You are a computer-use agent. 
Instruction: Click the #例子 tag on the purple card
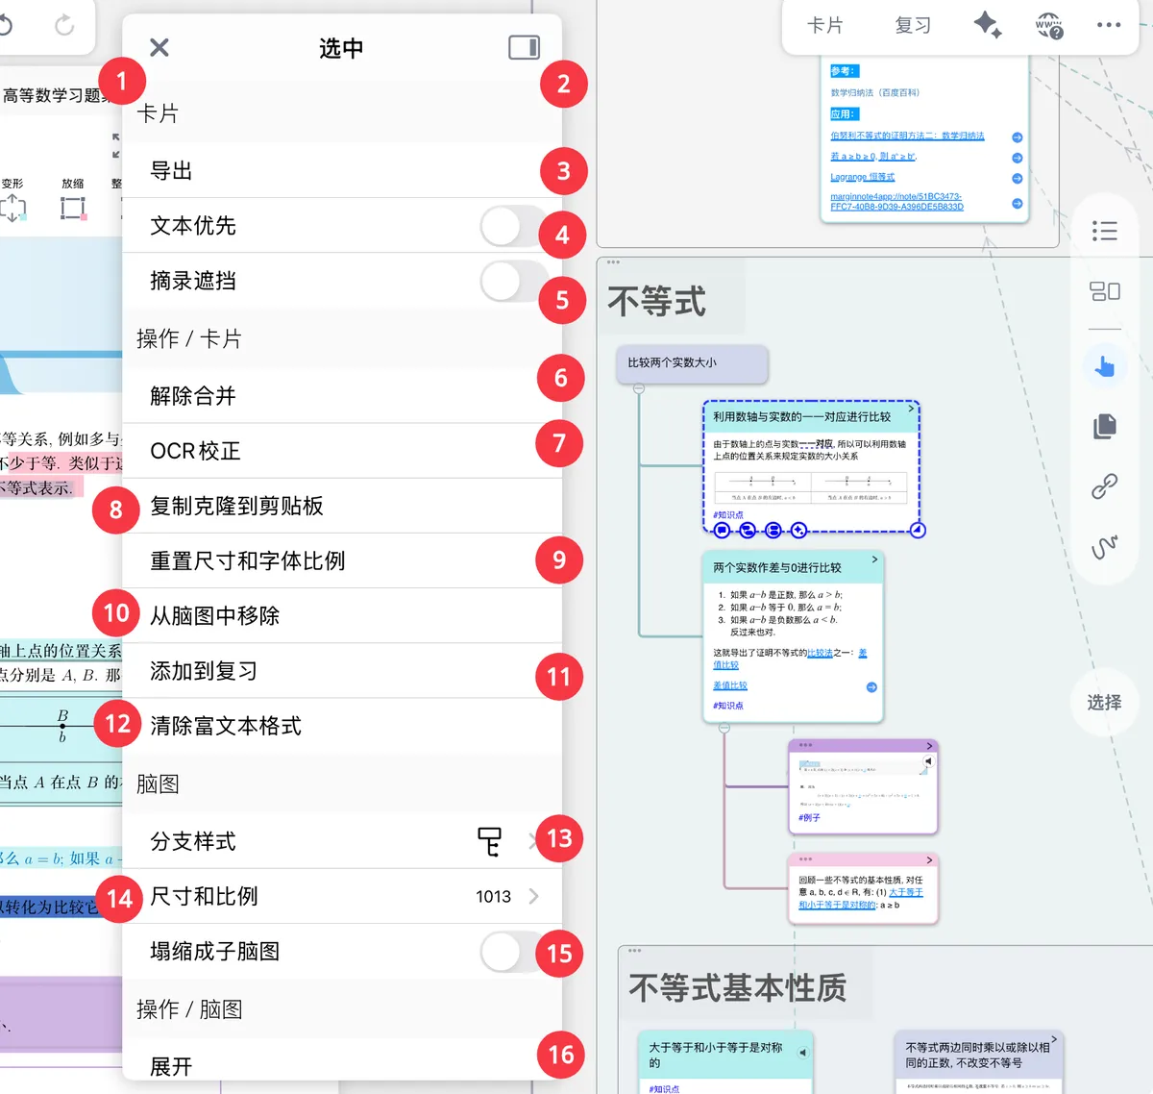tap(809, 817)
